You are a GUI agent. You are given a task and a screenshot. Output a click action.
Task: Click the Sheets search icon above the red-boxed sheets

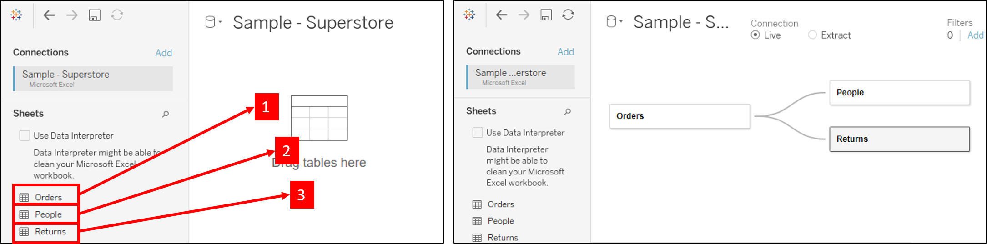166,114
